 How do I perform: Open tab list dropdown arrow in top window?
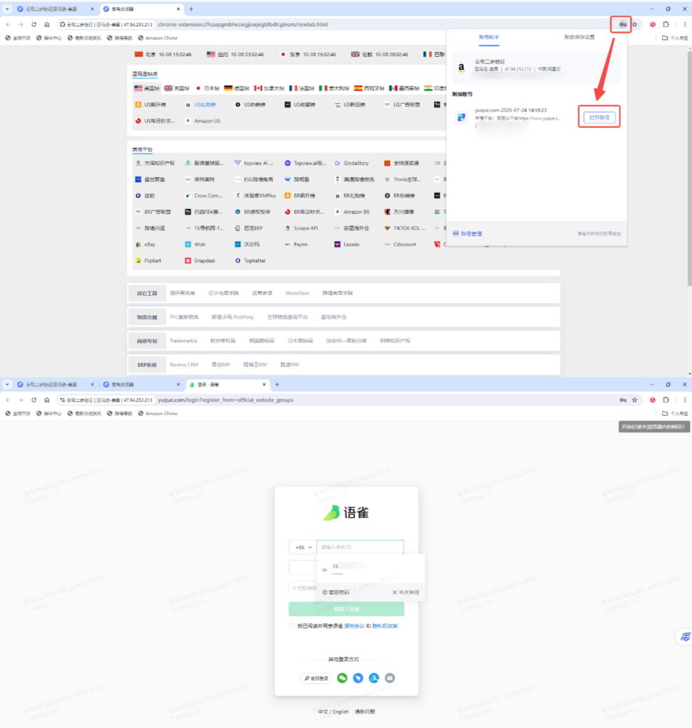[8, 9]
